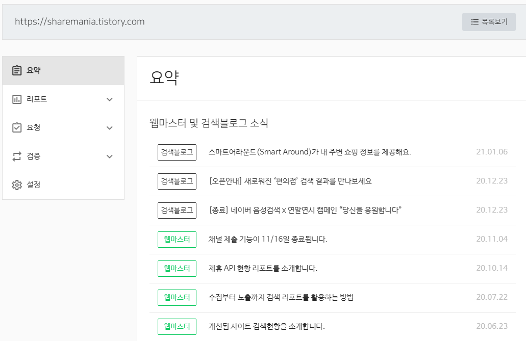Open the 검증 sidebar menu
526x341 pixels.
(x=63, y=156)
